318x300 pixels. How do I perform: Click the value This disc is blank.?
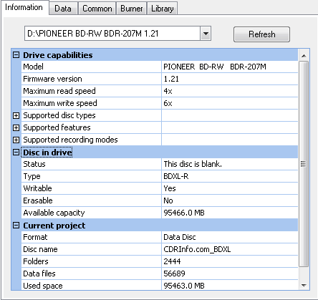[193, 164]
